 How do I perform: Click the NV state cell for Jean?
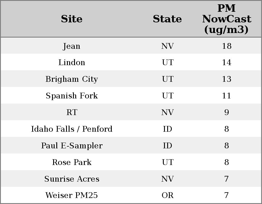click(167, 46)
